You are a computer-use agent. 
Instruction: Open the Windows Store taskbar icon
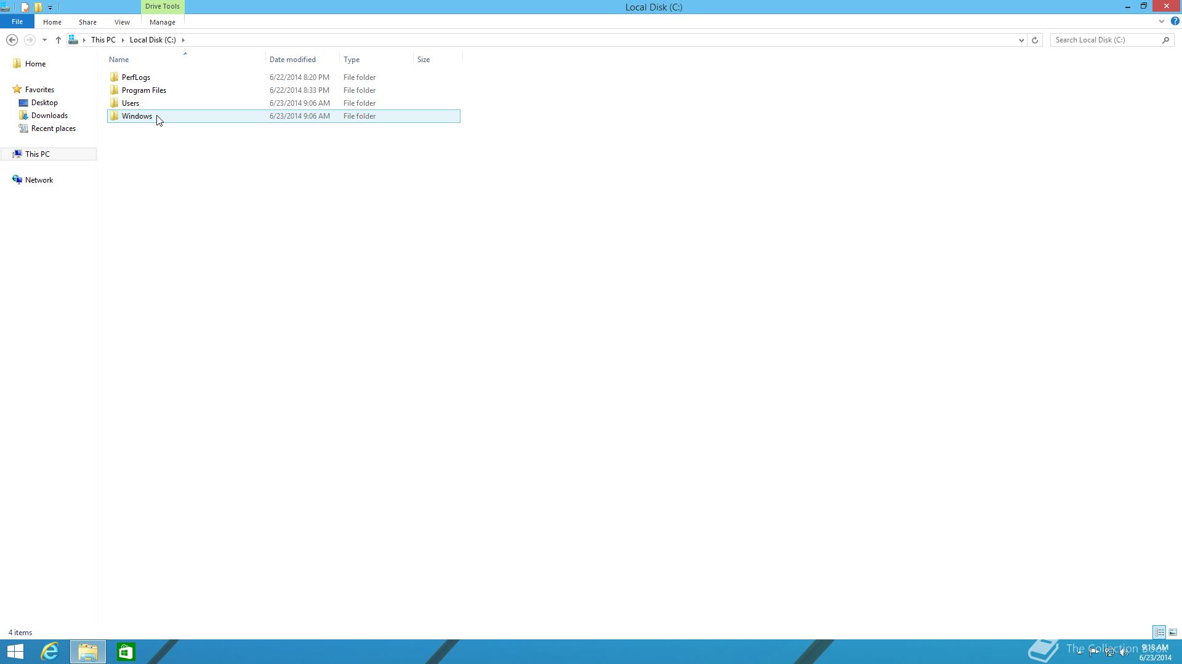pyautogui.click(x=126, y=652)
